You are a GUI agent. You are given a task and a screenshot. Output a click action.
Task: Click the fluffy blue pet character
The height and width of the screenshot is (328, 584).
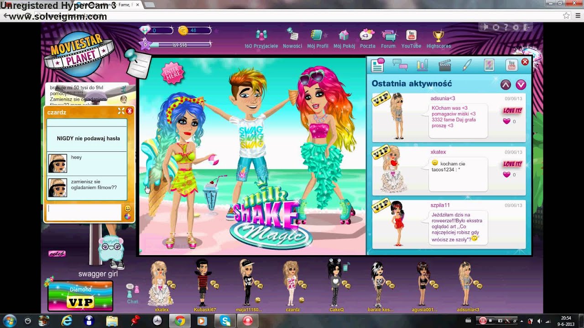click(111, 251)
